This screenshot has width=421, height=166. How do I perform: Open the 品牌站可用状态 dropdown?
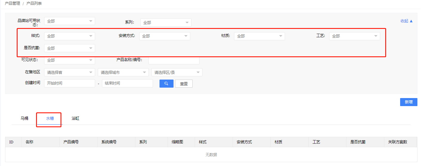click(69, 21)
